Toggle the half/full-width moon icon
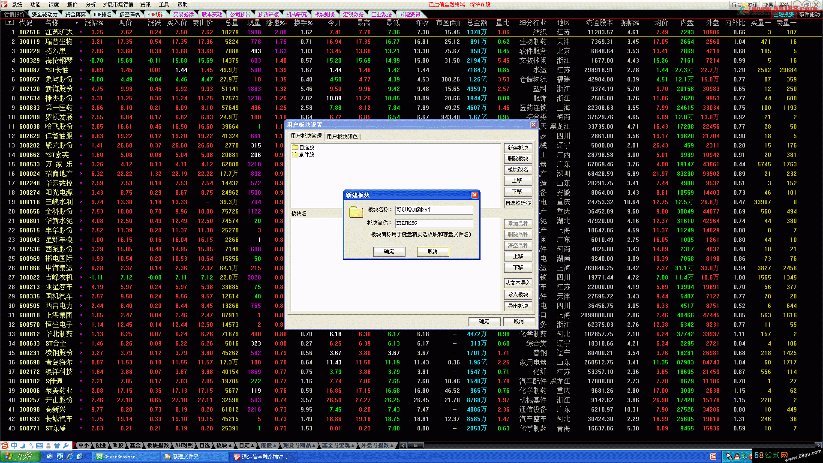This screenshot has width=823, height=463. tap(22, 446)
